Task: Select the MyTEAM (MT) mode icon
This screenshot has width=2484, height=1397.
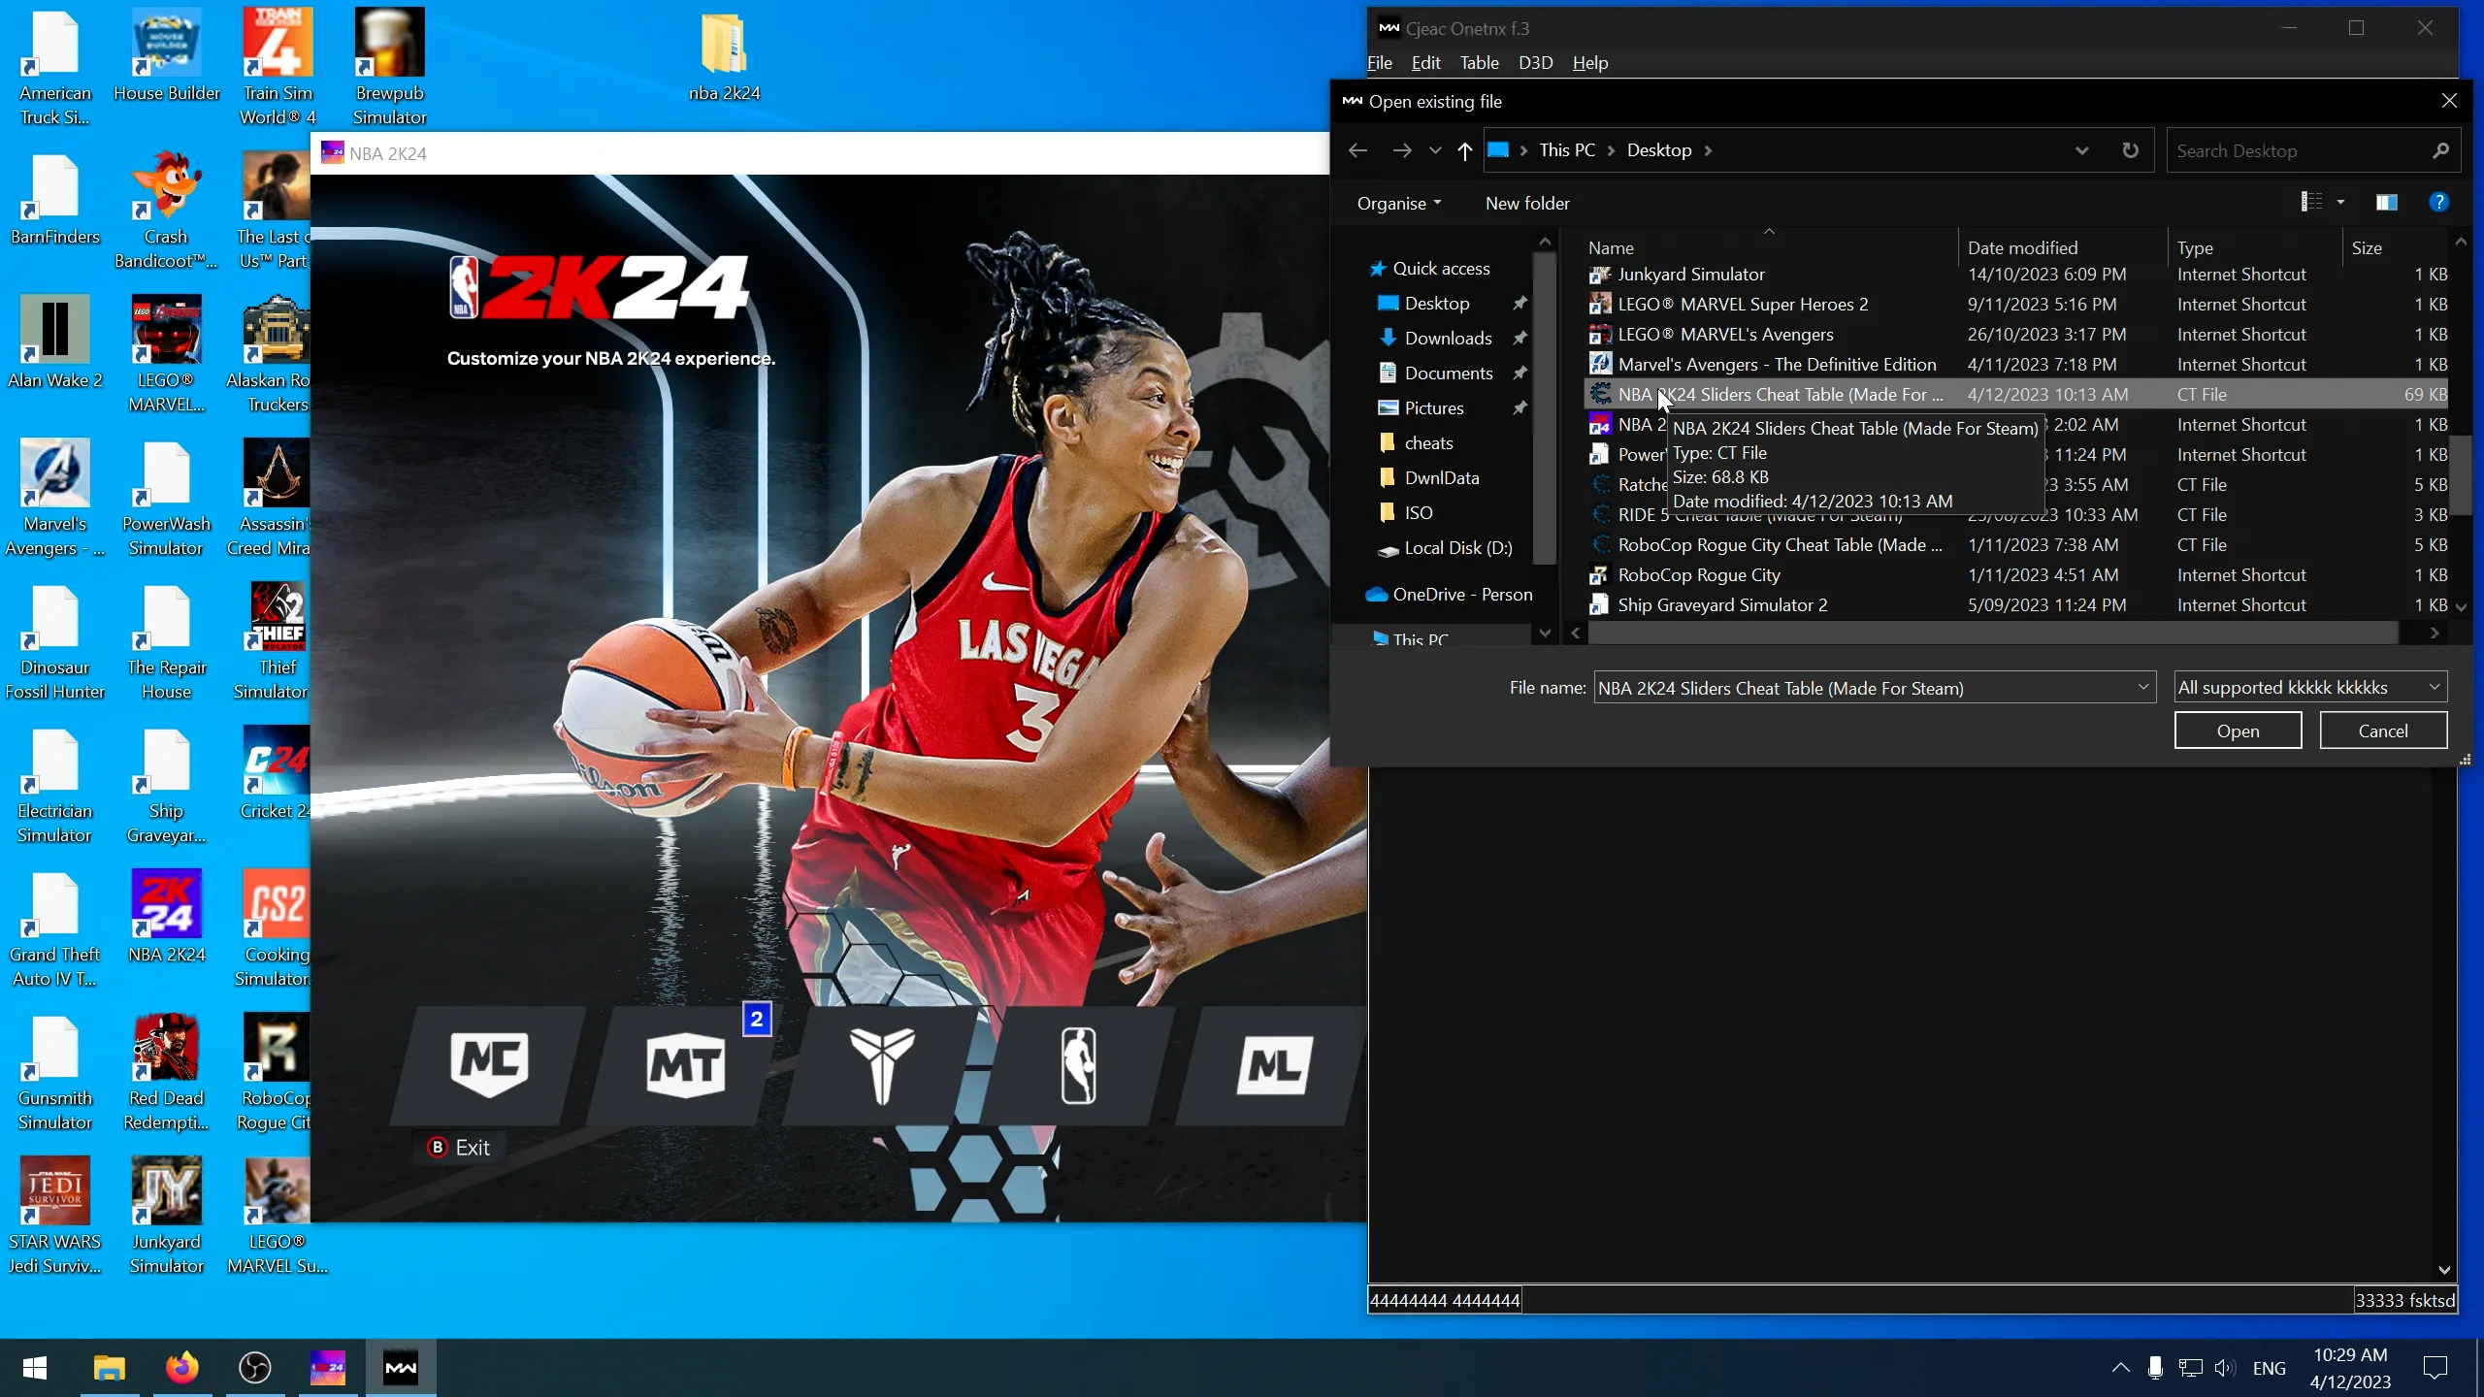Action: click(686, 1064)
